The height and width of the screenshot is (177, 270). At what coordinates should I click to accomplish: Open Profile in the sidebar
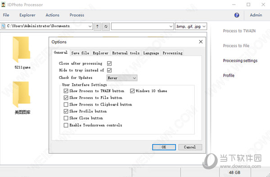point(229,75)
